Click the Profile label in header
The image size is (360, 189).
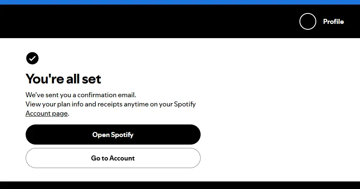point(334,21)
